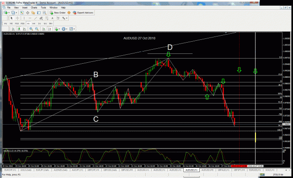Viewport: 293px width, 178px height.
Task: Select the MN timeframe button
Action: coord(51,23)
